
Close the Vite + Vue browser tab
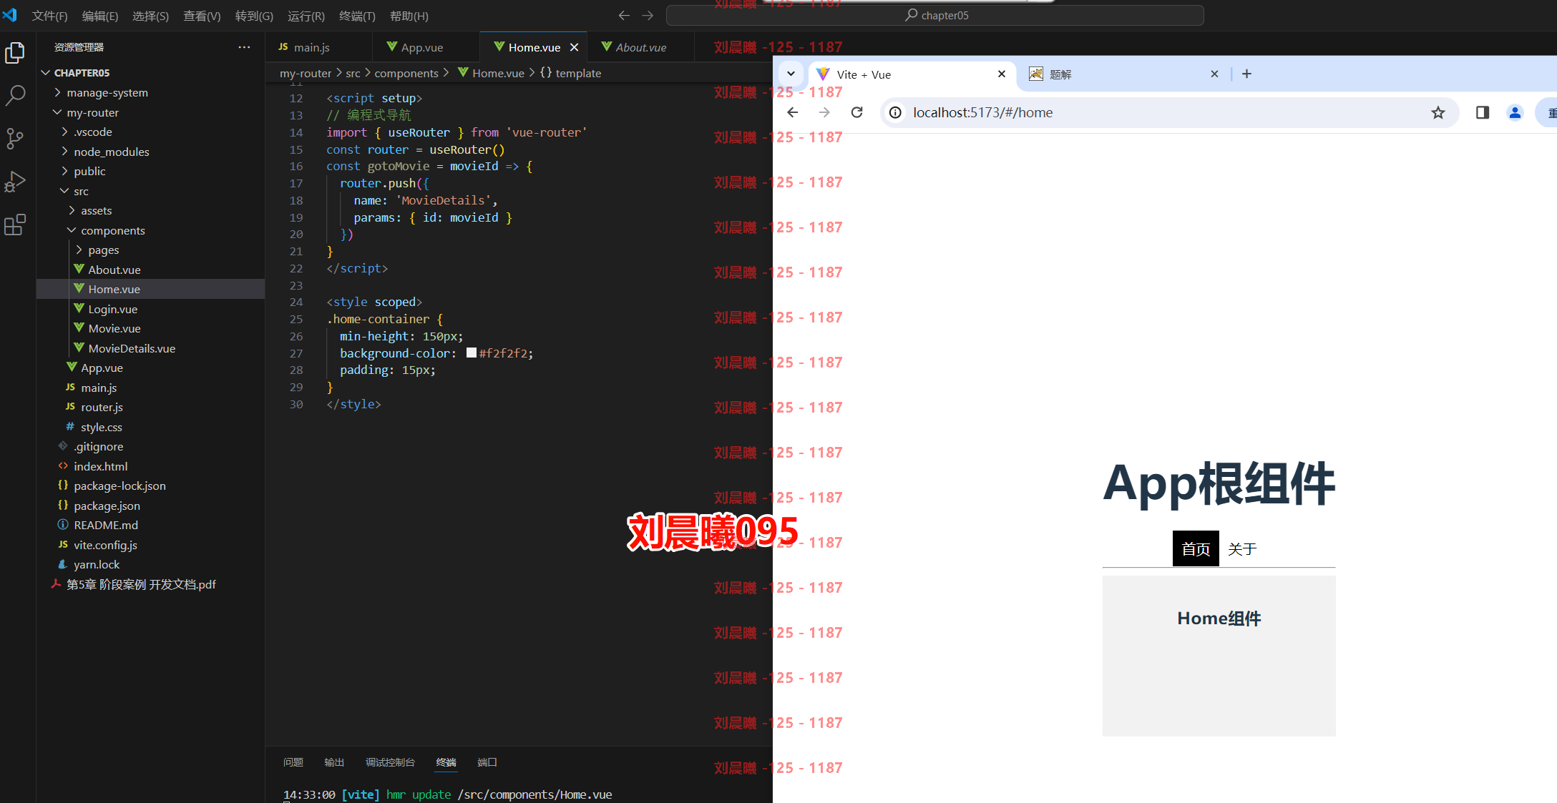coord(1002,74)
